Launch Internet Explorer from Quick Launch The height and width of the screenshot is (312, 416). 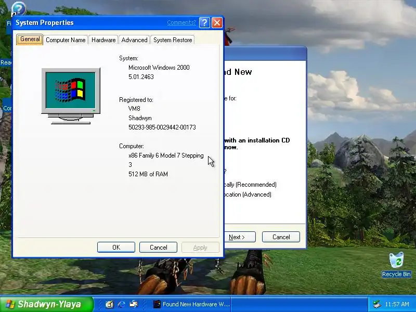pyautogui.click(x=122, y=304)
